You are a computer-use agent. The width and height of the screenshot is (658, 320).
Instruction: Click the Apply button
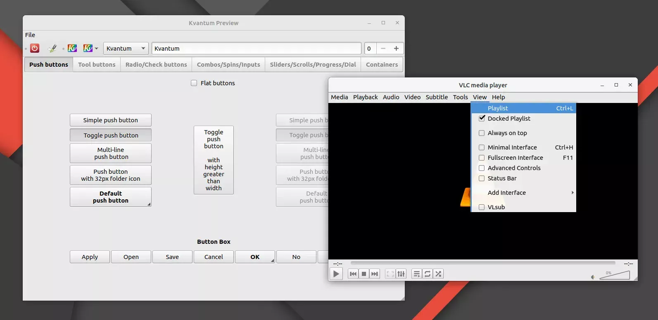(90, 257)
